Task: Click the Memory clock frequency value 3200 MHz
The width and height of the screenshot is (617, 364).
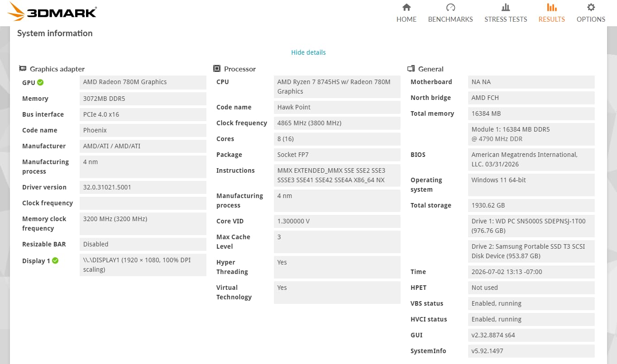Action: coord(143,224)
